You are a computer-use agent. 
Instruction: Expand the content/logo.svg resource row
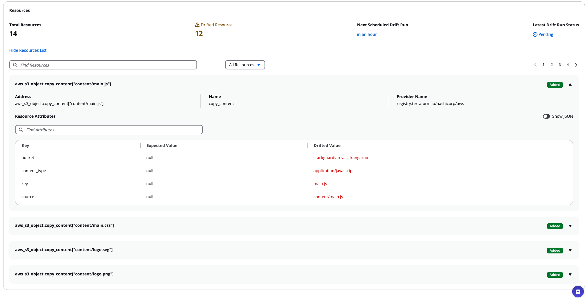[x=570, y=250]
